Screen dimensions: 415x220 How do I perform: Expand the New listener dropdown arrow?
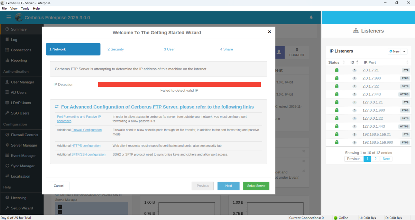pyautogui.click(x=404, y=51)
